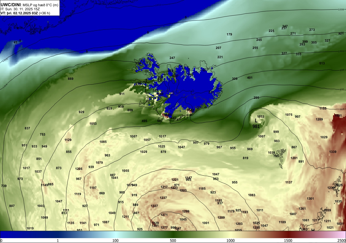Click the colorbar label '100'

tap(115, 241)
